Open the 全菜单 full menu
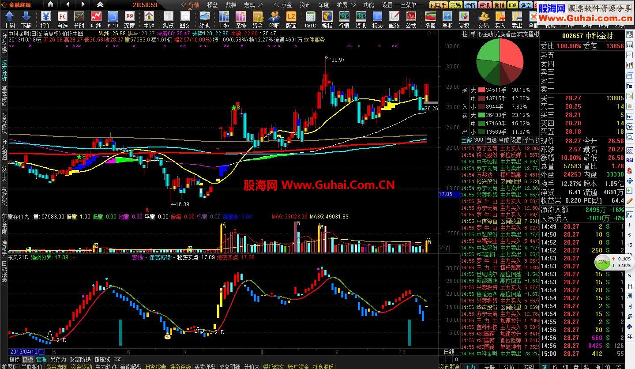635x369 pixels. 408,5
